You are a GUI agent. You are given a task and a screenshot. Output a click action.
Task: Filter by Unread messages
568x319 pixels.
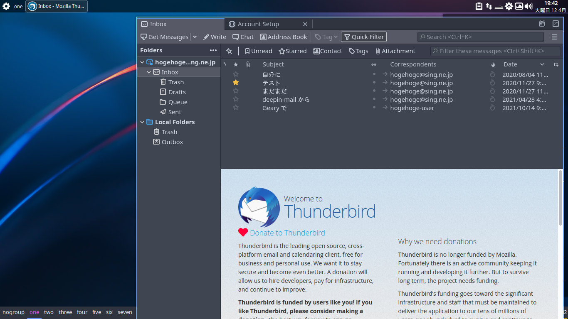click(259, 51)
